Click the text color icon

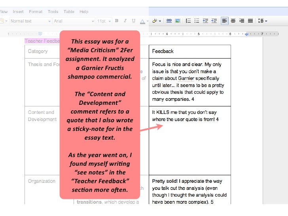tap(142, 21)
